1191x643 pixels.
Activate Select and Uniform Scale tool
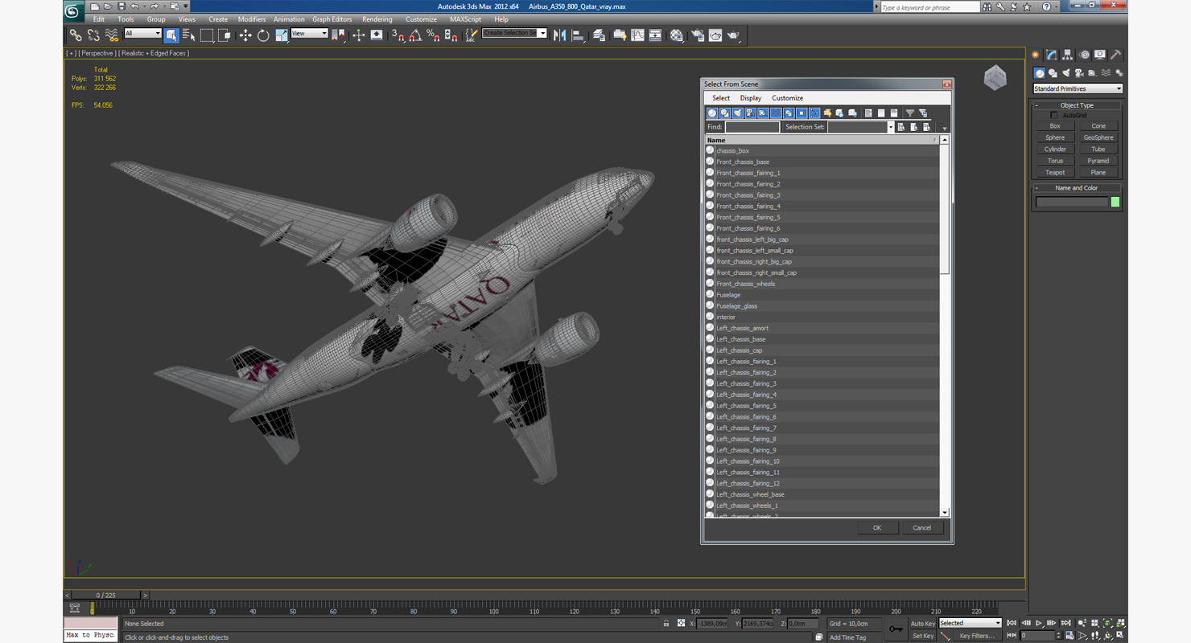pyautogui.click(x=281, y=35)
